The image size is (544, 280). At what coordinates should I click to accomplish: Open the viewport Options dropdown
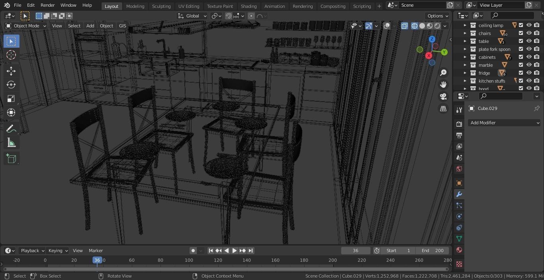(438, 16)
